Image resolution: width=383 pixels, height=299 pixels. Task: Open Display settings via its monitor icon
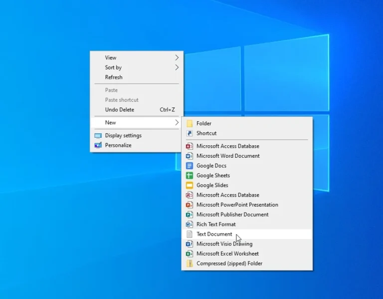(x=98, y=136)
